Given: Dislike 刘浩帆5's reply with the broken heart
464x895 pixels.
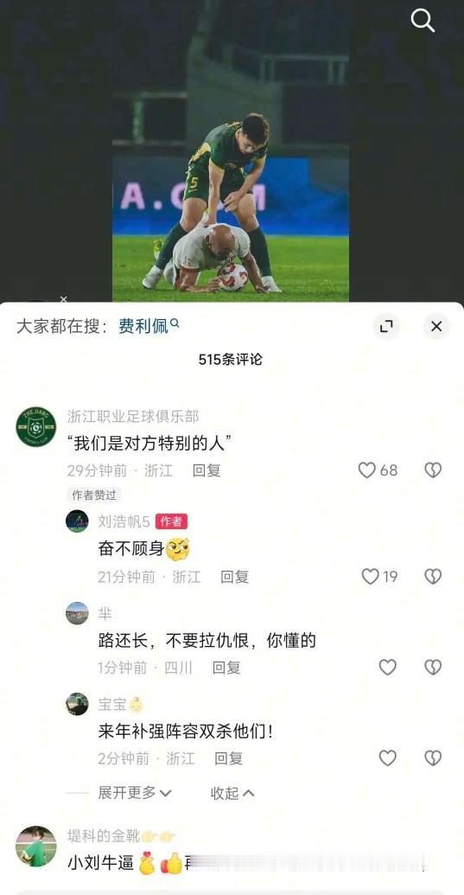Looking at the screenshot, I should click(x=433, y=577).
